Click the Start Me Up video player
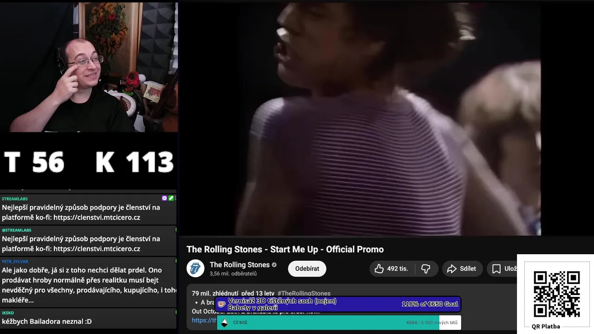The height and width of the screenshot is (334, 594). coord(360,119)
